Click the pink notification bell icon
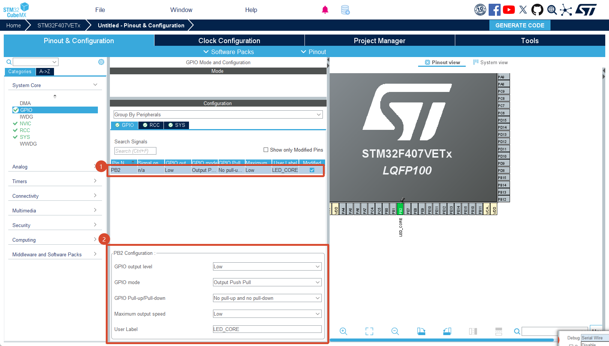The height and width of the screenshot is (346, 609). (x=325, y=10)
